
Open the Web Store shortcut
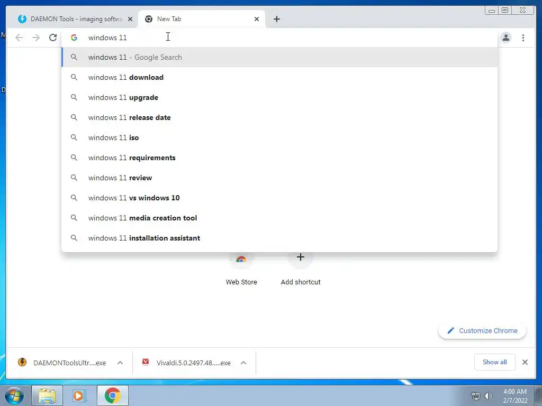tap(241, 269)
